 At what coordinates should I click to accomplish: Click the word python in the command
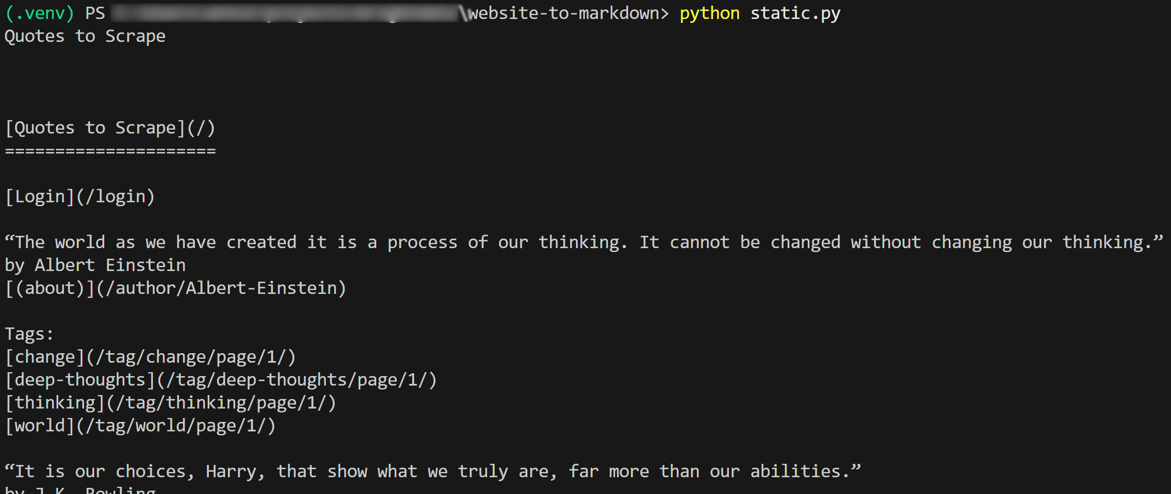709,13
